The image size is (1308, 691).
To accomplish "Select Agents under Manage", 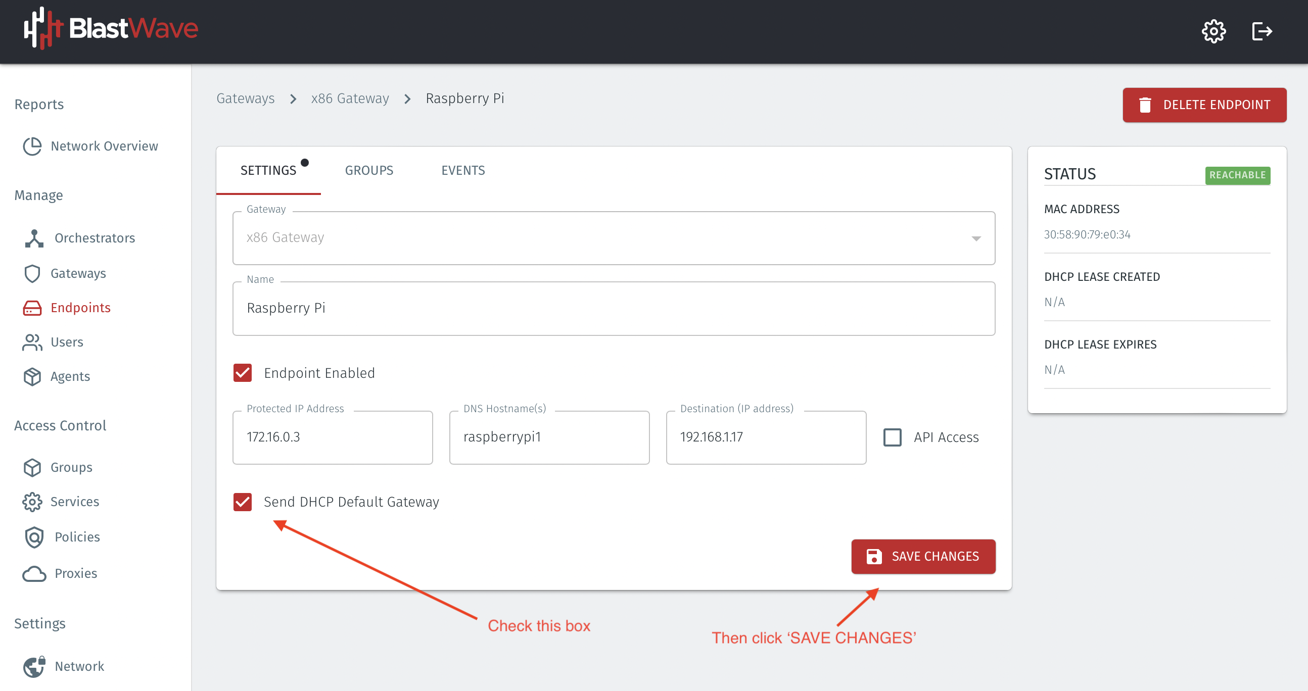I will coord(70,376).
